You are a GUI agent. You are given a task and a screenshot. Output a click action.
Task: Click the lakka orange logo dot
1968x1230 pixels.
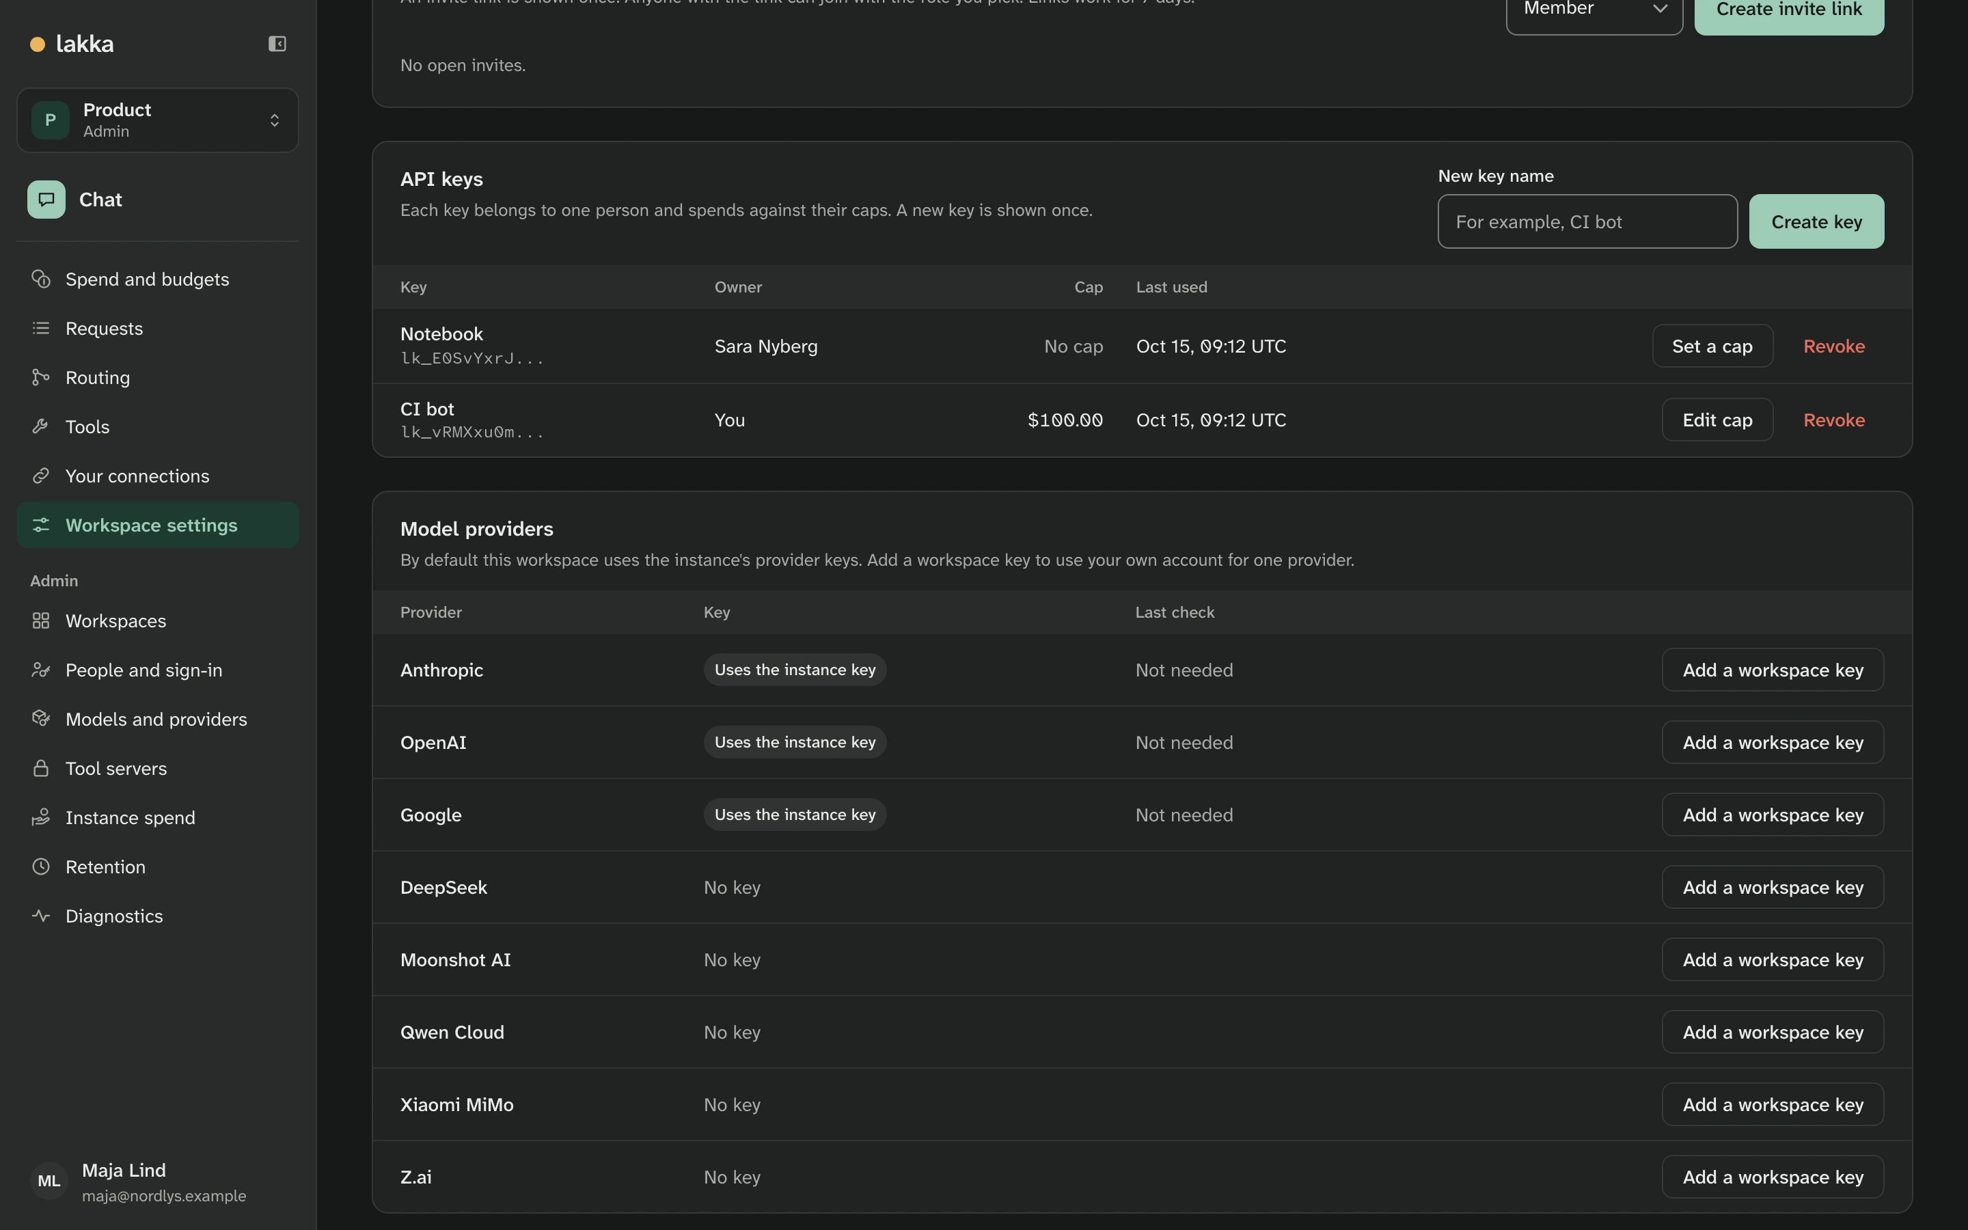coord(38,44)
